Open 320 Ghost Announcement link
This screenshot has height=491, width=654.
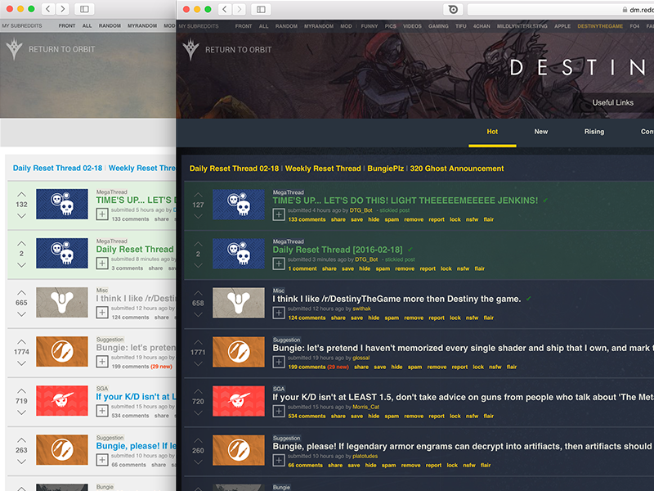click(x=457, y=169)
